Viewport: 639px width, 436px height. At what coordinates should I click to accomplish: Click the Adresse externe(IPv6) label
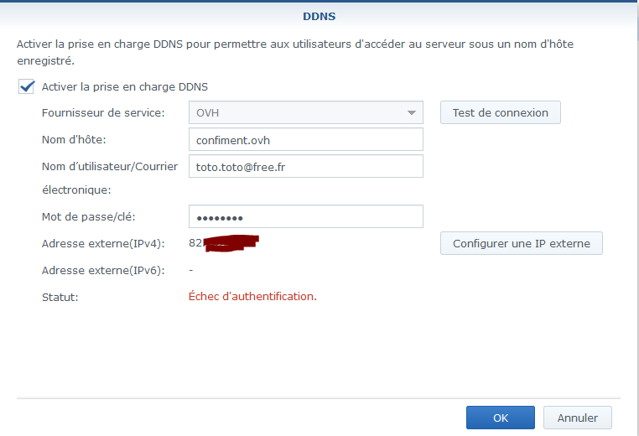[102, 270]
